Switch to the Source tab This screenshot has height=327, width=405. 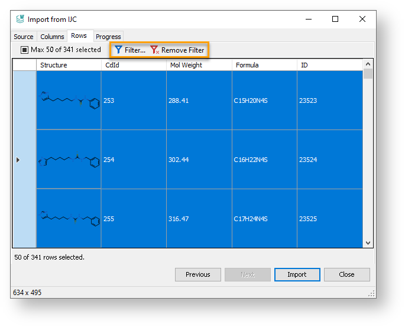point(24,37)
